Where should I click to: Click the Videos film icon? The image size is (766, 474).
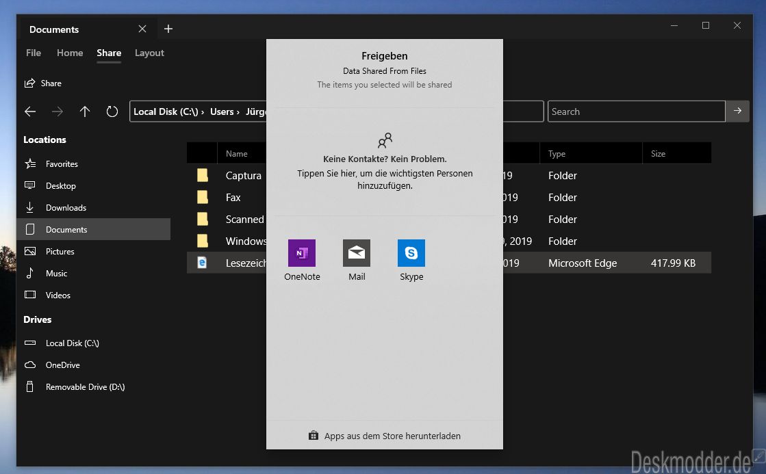[30, 295]
